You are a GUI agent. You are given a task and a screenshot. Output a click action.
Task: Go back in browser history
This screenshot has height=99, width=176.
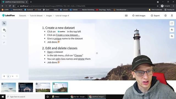2,6
